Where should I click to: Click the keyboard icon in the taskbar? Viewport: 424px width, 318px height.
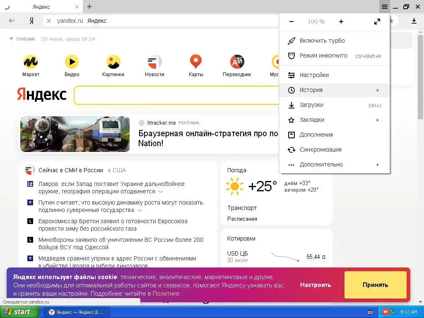click(370, 312)
